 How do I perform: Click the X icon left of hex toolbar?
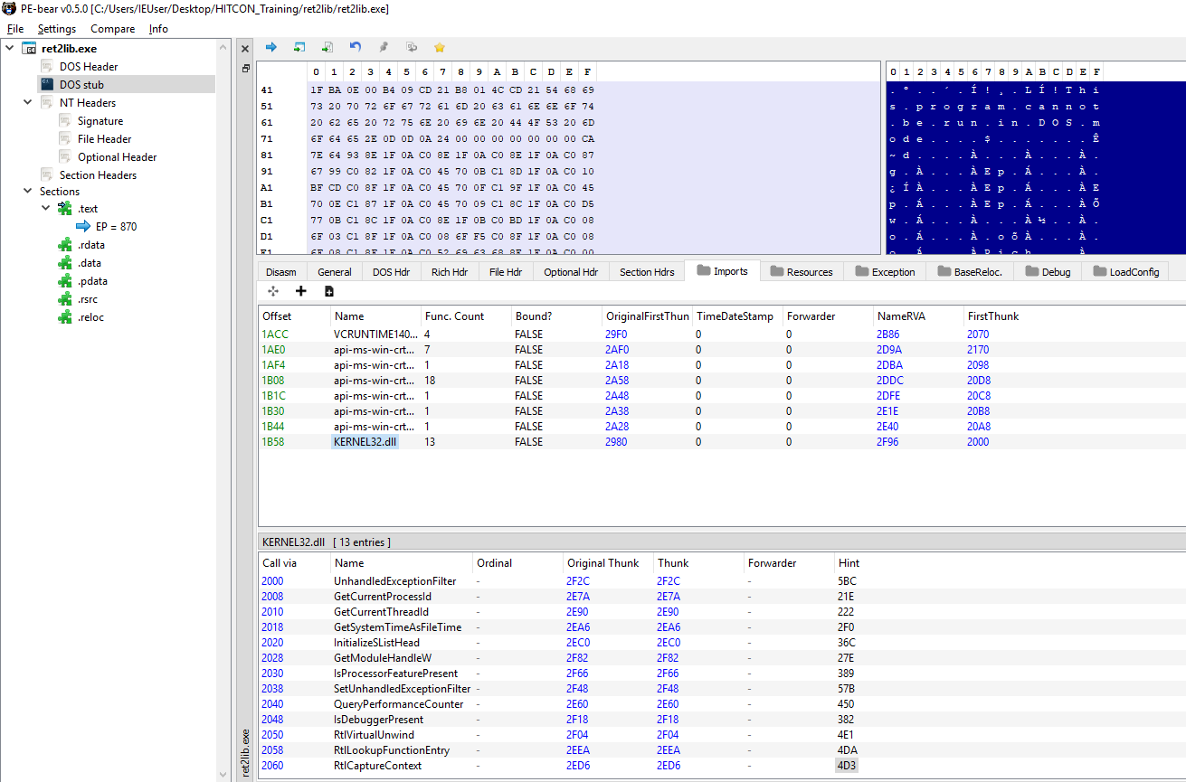245,48
